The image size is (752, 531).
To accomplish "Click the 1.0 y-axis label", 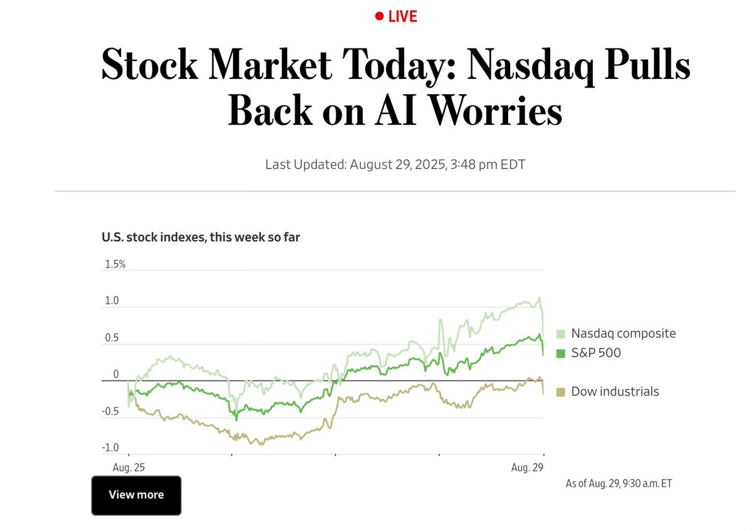I will pos(113,302).
